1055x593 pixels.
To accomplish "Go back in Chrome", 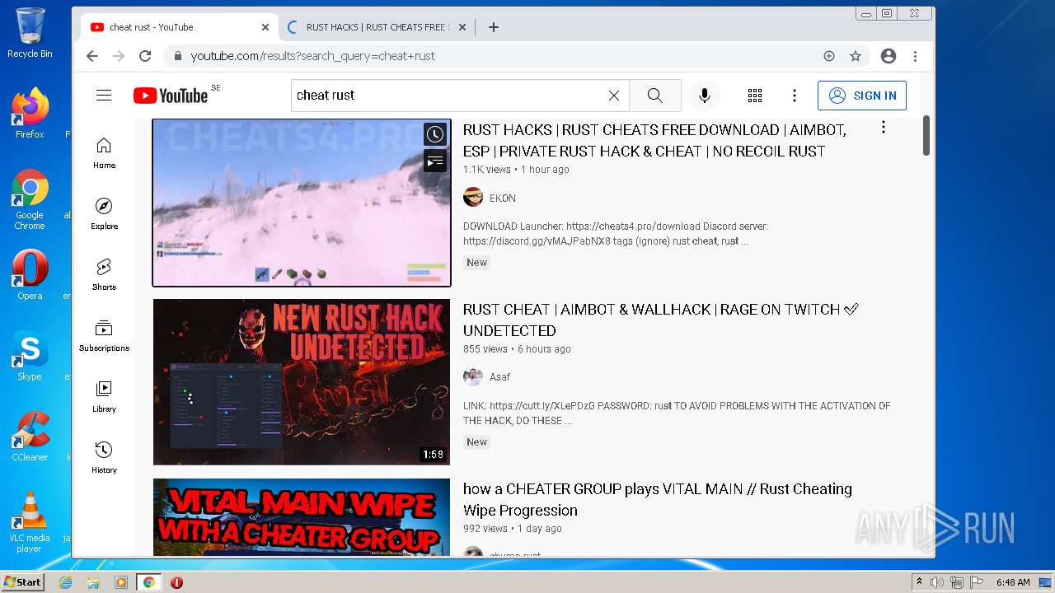I will point(92,56).
